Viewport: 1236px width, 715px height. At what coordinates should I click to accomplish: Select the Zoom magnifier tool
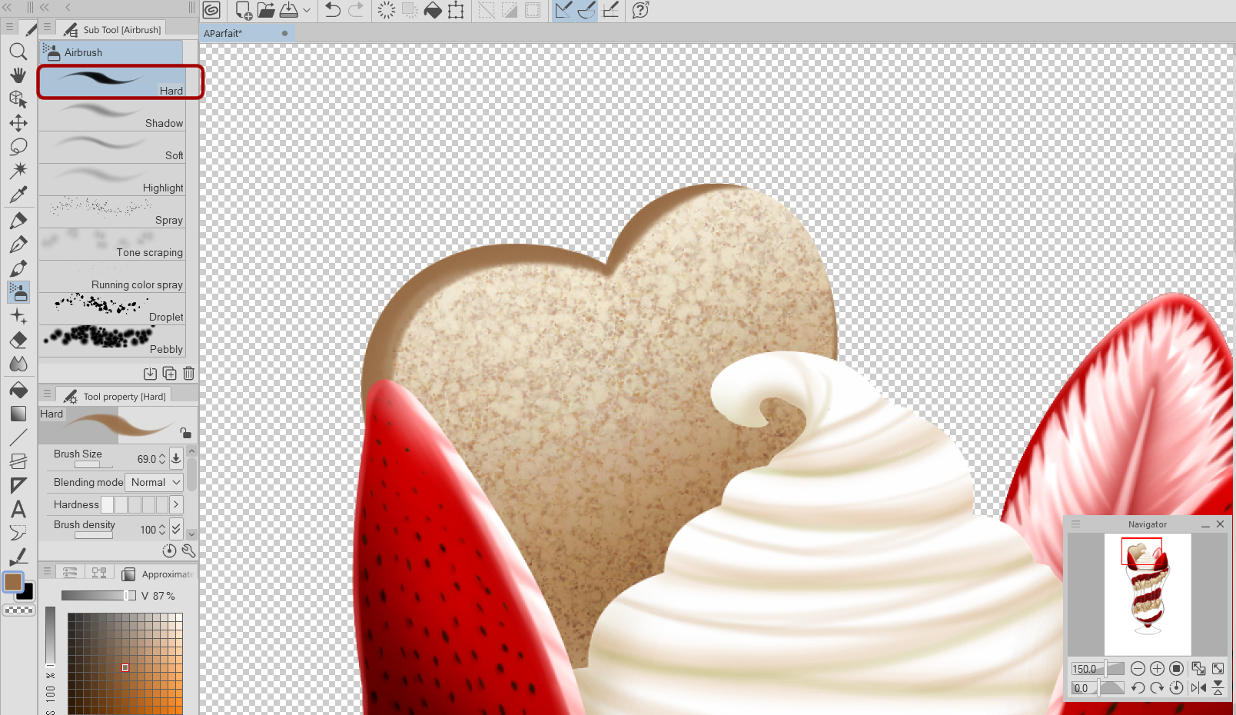[x=18, y=52]
